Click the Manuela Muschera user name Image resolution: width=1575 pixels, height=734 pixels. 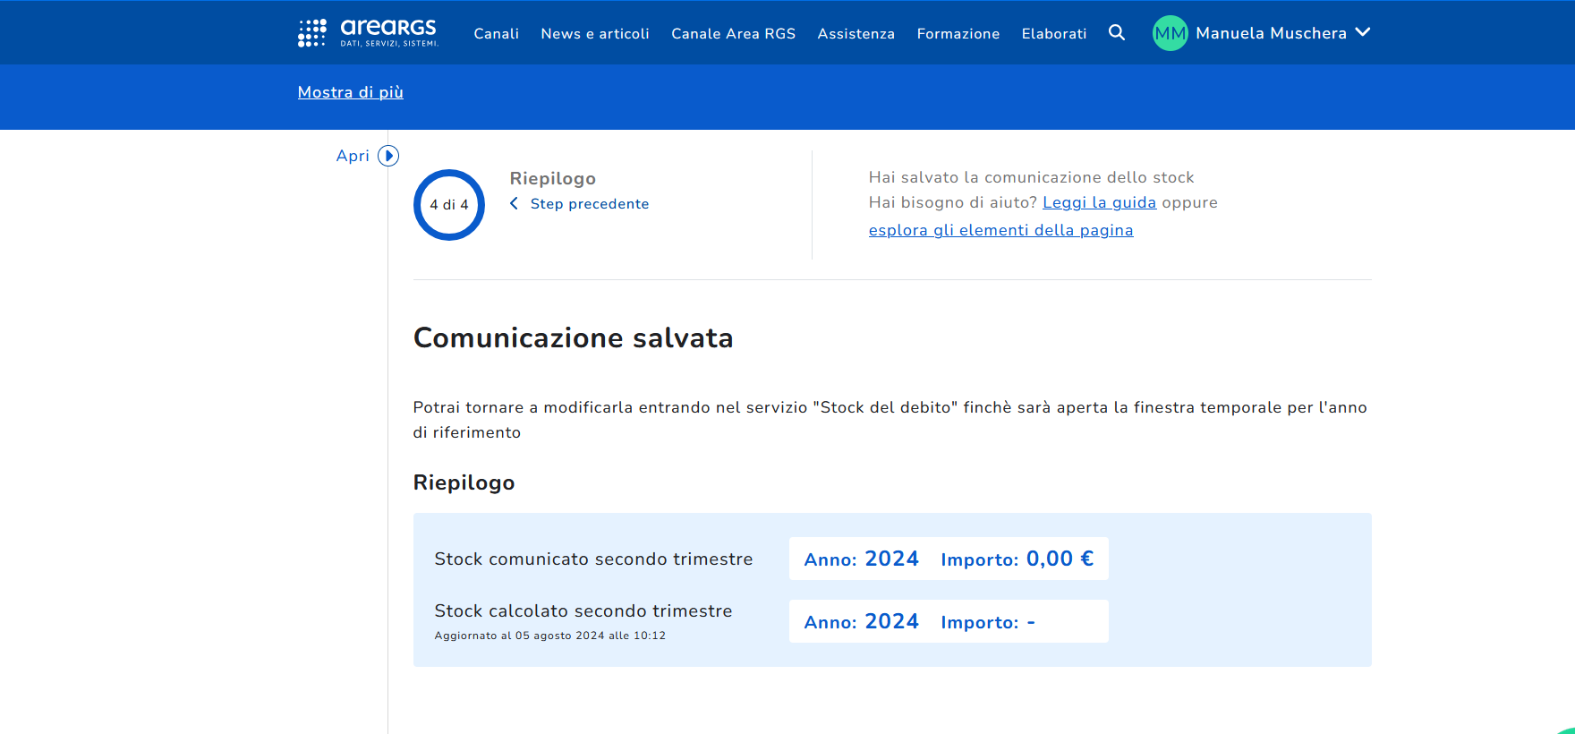tap(1270, 33)
